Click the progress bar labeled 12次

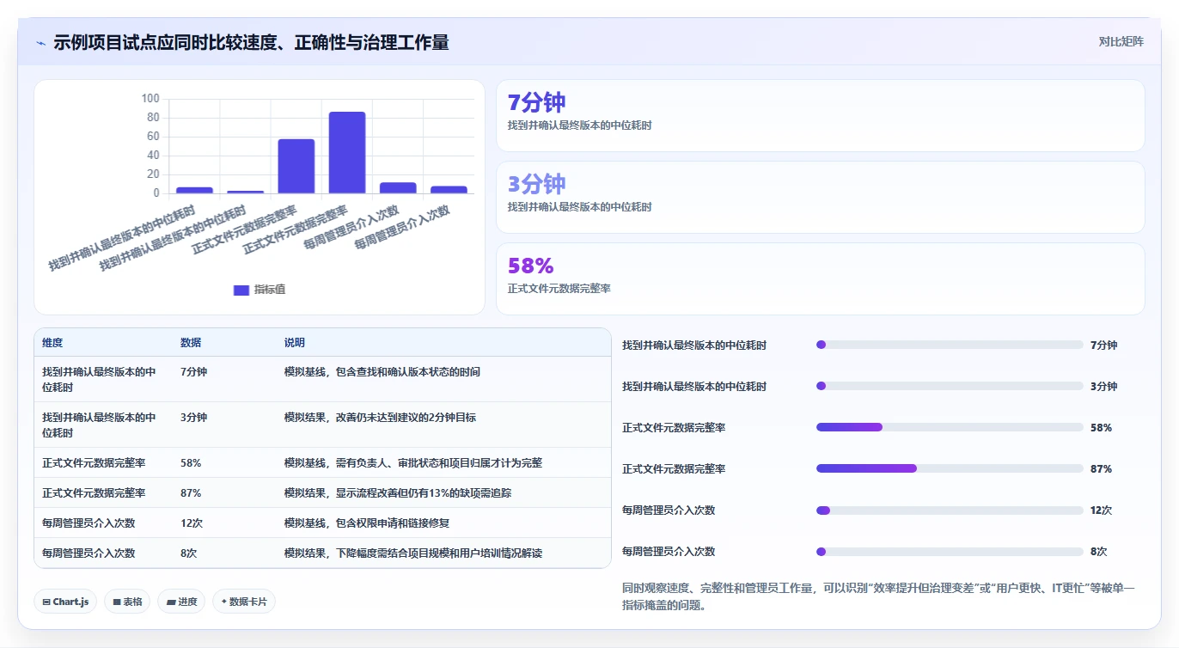pos(950,510)
